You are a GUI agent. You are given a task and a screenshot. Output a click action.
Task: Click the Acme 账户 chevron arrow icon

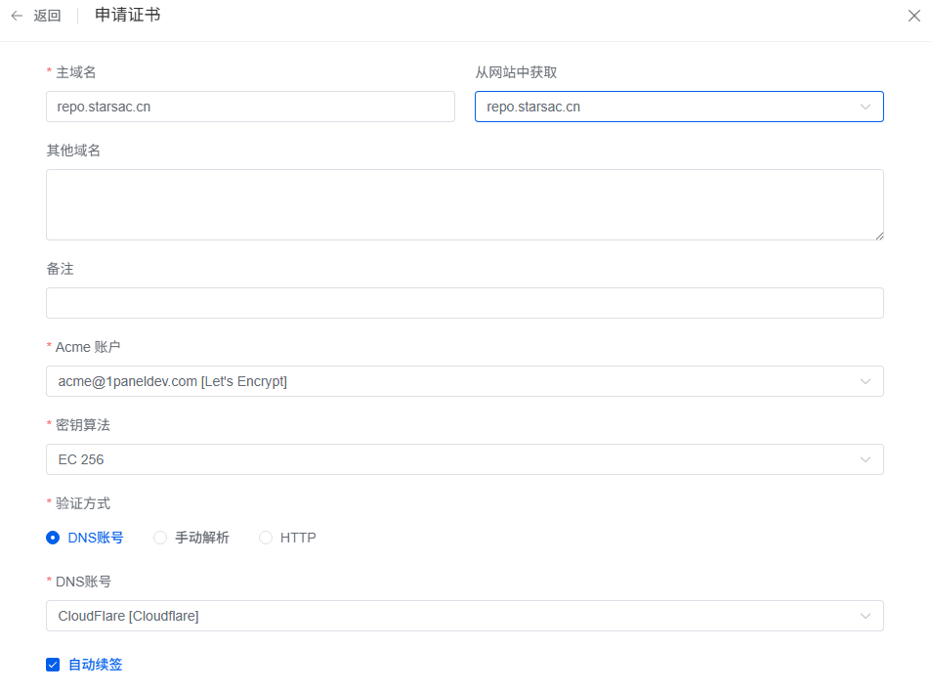pyautogui.click(x=866, y=381)
